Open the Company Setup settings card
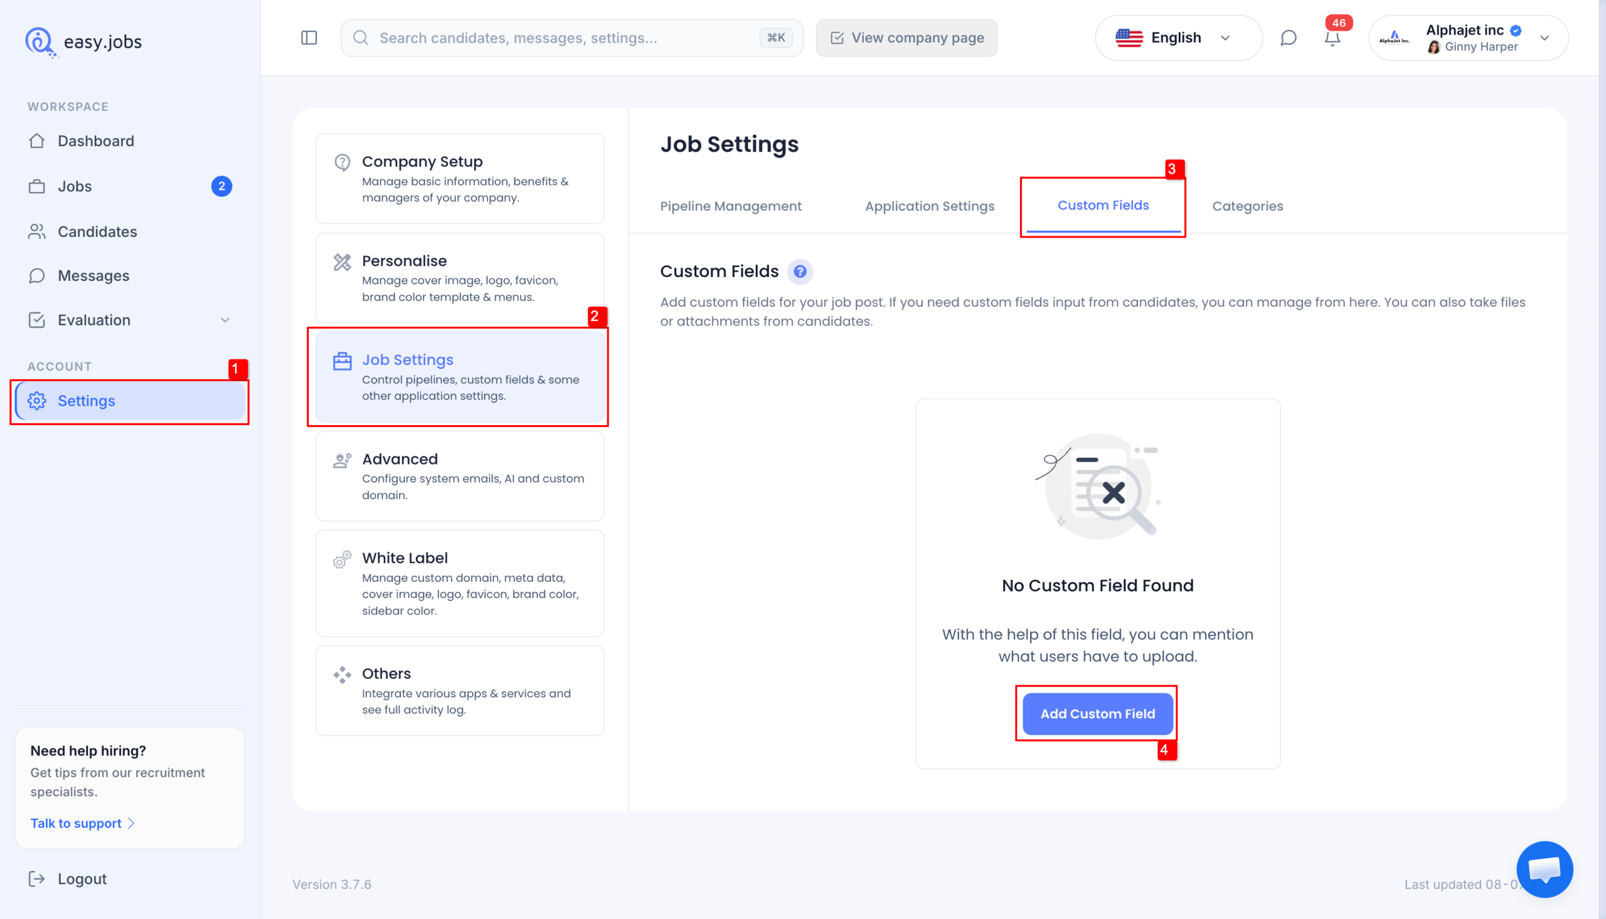This screenshot has height=919, width=1606. (x=460, y=179)
